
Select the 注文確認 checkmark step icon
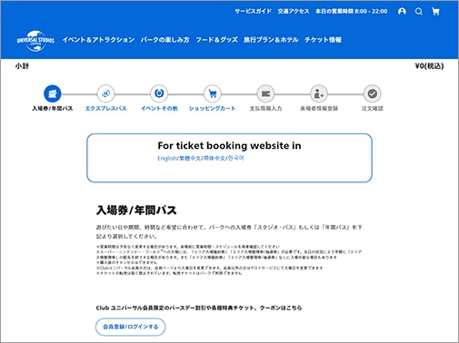tap(373, 93)
